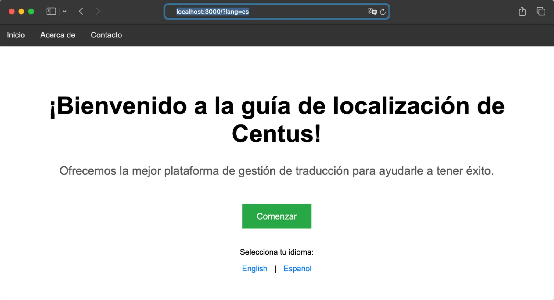Minimize the window with the yellow button
Image resolution: width=554 pixels, height=300 pixels.
pos(21,11)
